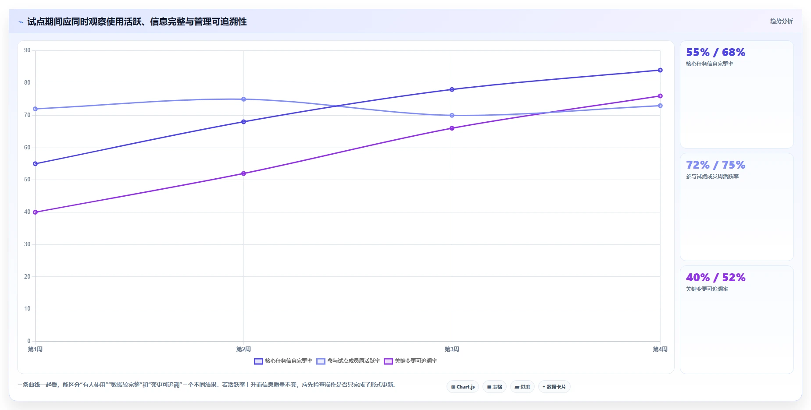This screenshot has width=811, height=410.
Task: Select the 40% / 52% metric card
Action: (x=736, y=320)
